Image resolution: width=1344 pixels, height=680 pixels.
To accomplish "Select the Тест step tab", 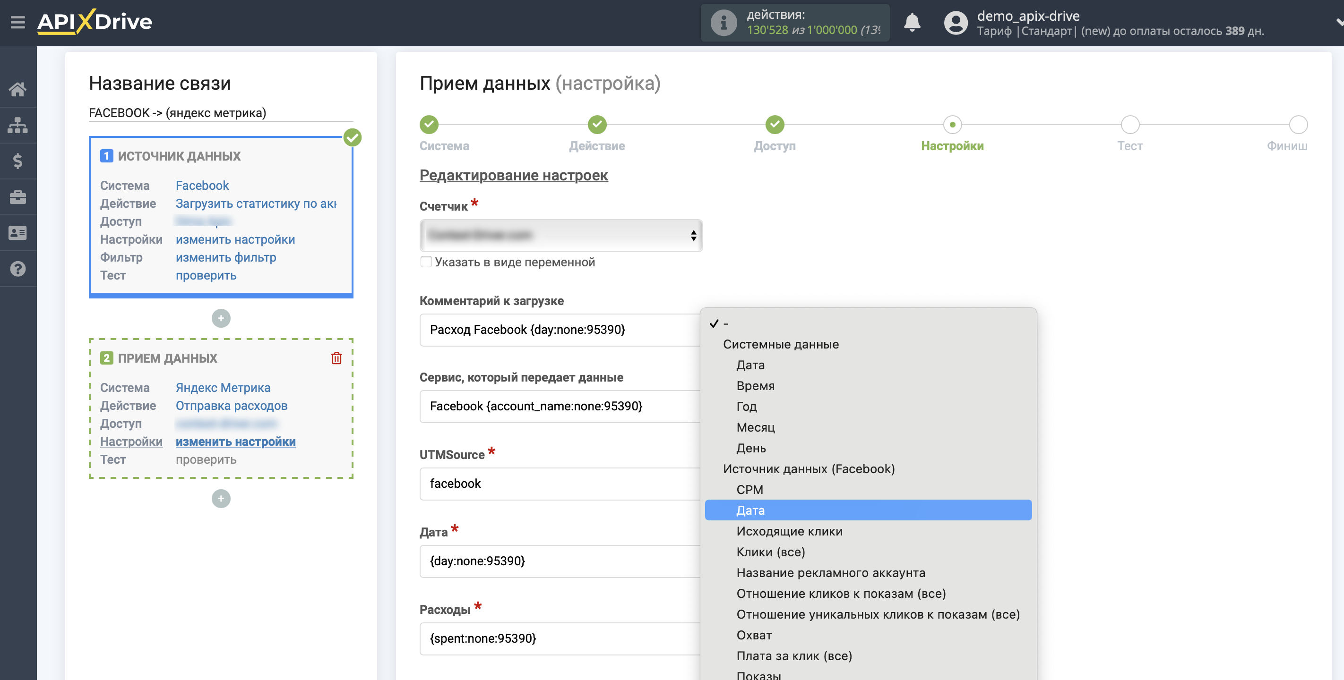I will pyautogui.click(x=1130, y=146).
